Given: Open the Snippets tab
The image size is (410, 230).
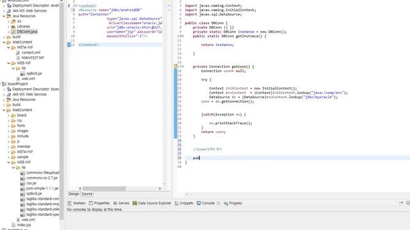Looking at the screenshot, I should (x=184, y=203).
